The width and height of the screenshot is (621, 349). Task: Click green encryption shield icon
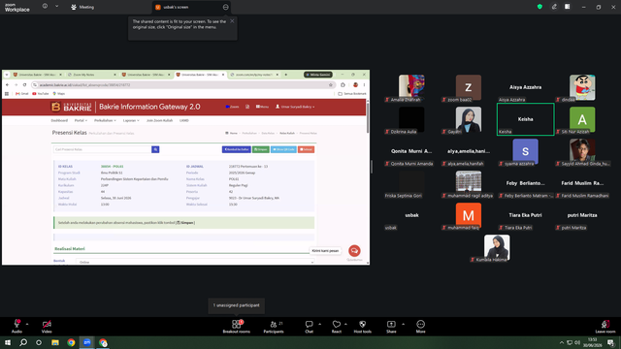[x=539, y=7]
